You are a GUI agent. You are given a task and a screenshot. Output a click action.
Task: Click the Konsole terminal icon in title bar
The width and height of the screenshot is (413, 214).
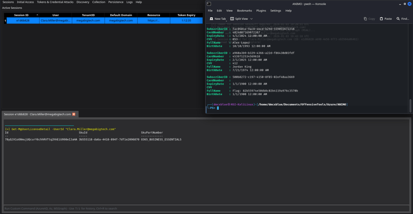point(209,4)
